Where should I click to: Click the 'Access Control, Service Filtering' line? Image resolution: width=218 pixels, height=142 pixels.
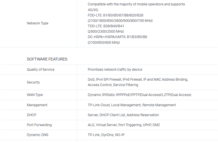(x=113, y=85)
